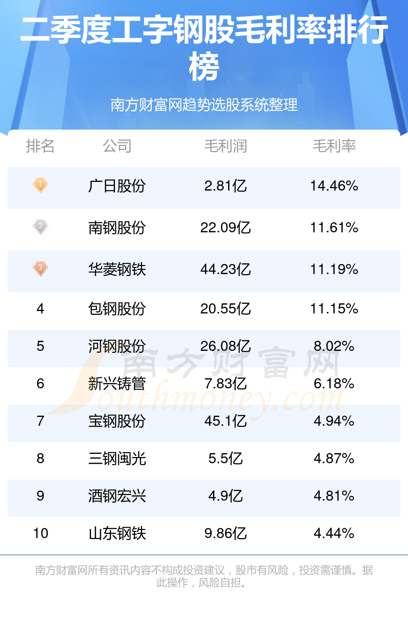Click the subtitle 南方财富网趋势选股系统整理
The image size is (408, 624).
tap(204, 104)
